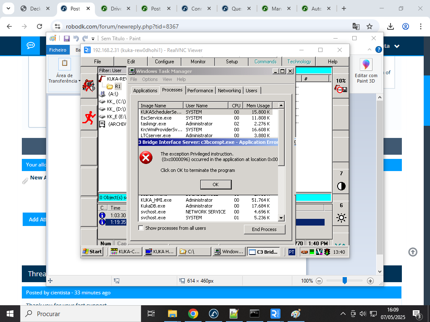Switch to KUKA H... taskbar item
Viewport: 430px width, 322px height.
click(x=160, y=252)
